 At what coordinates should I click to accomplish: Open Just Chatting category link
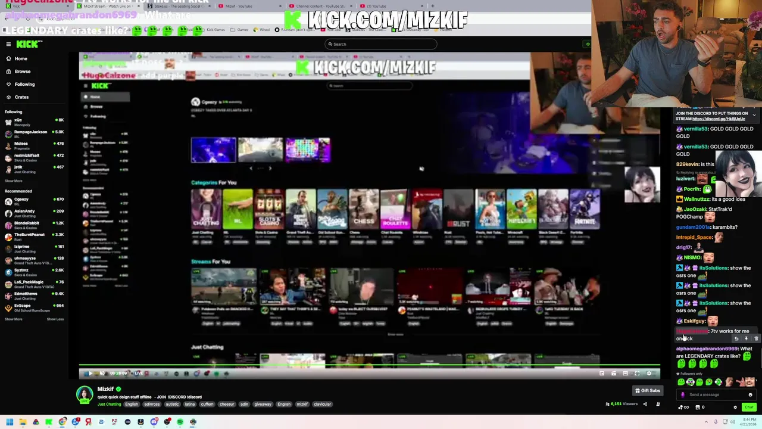click(x=109, y=404)
